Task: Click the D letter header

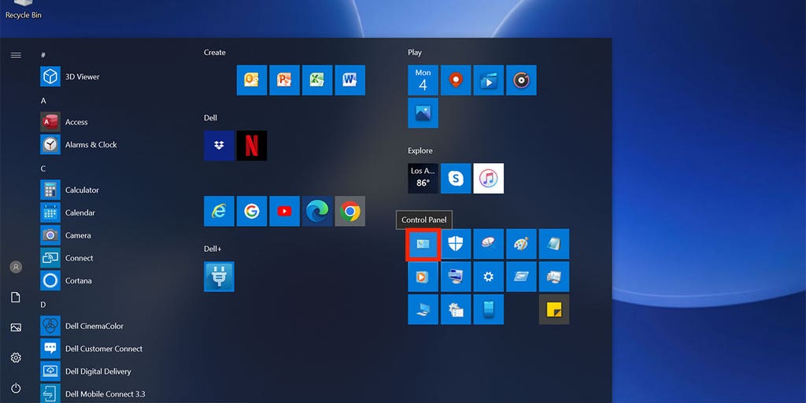Action: pyautogui.click(x=43, y=305)
